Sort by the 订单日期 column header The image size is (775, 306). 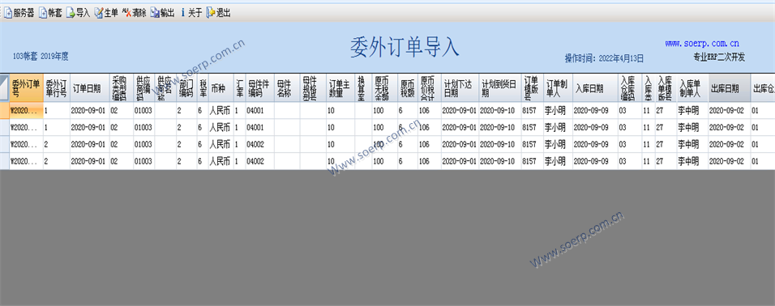(x=89, y=88)
